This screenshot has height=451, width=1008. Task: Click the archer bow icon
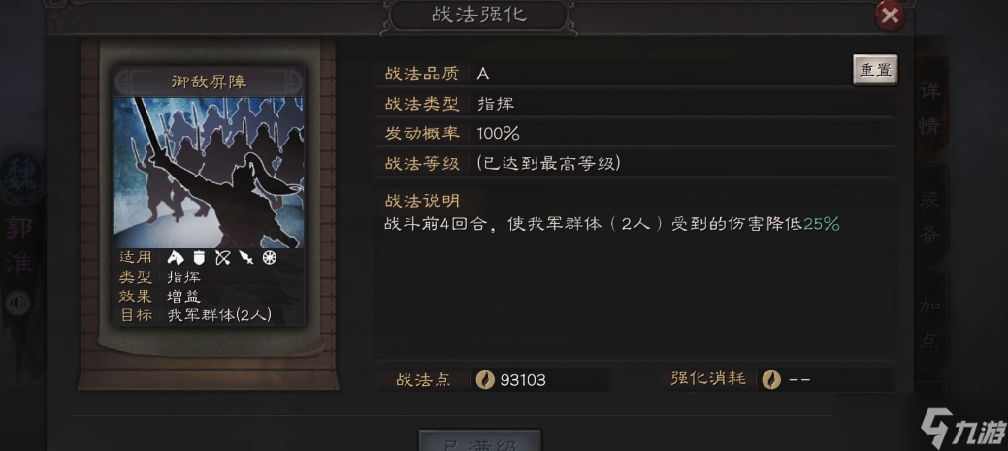tap(222, 258)
